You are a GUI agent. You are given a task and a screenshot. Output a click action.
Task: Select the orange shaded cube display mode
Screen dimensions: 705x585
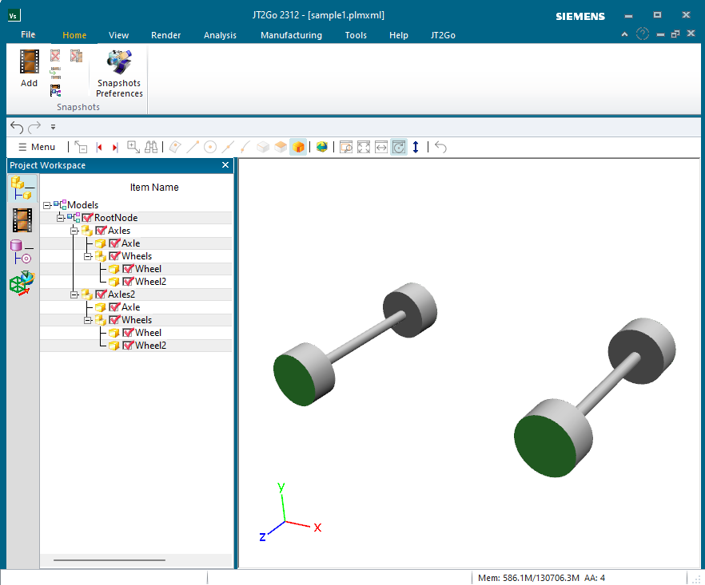pyautogui.click(x=298, y=147)
